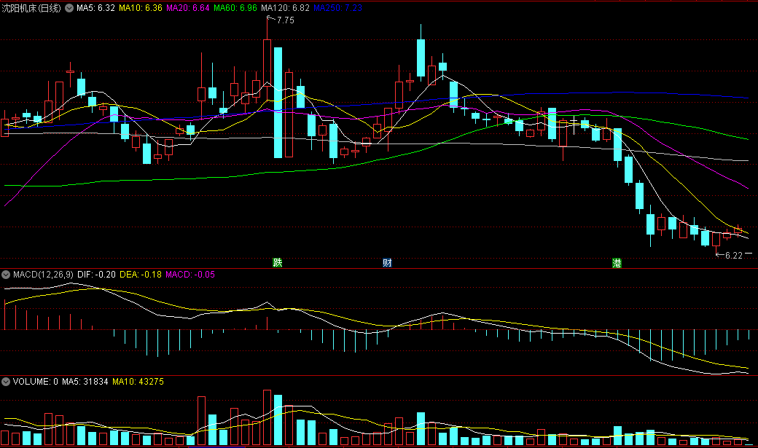
Task: Click the 7.75 high price annotation
Action: point(285,20)
